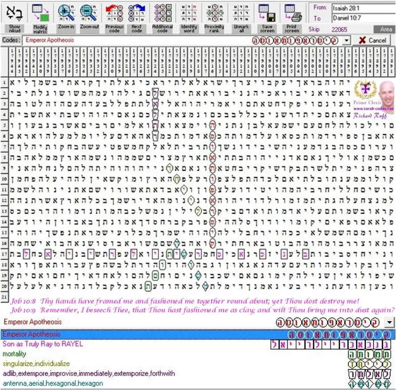Cancel the current code search
Image resolution: width=396 pixels, height=390 pixels.
pyautogui.click(x=372, y=40)
